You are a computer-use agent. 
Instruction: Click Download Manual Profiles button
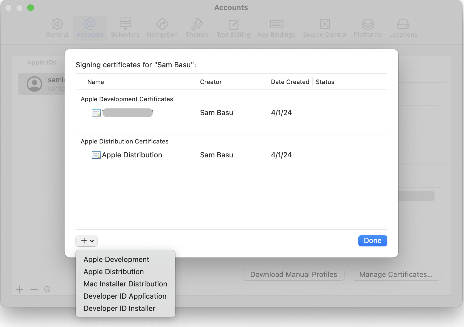coord(293,275)
